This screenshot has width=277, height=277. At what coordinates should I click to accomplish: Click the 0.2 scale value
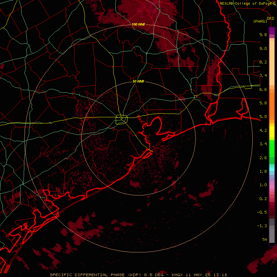click(x=263, y=199)
